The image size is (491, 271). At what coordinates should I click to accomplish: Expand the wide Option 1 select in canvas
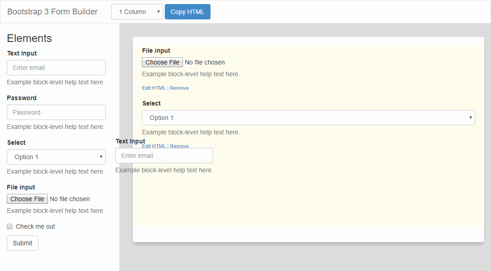click(308, 118)
